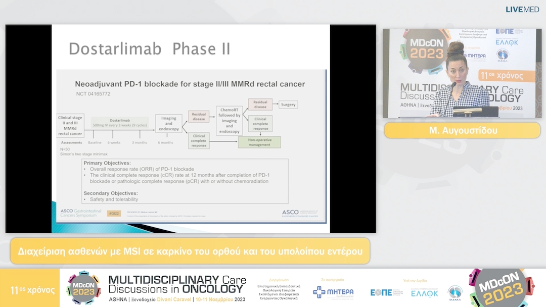Click the #GI22 hashtag badge on slide
Image resolution: width=546 pixels, height=307 pixels.
coord(114,214)
